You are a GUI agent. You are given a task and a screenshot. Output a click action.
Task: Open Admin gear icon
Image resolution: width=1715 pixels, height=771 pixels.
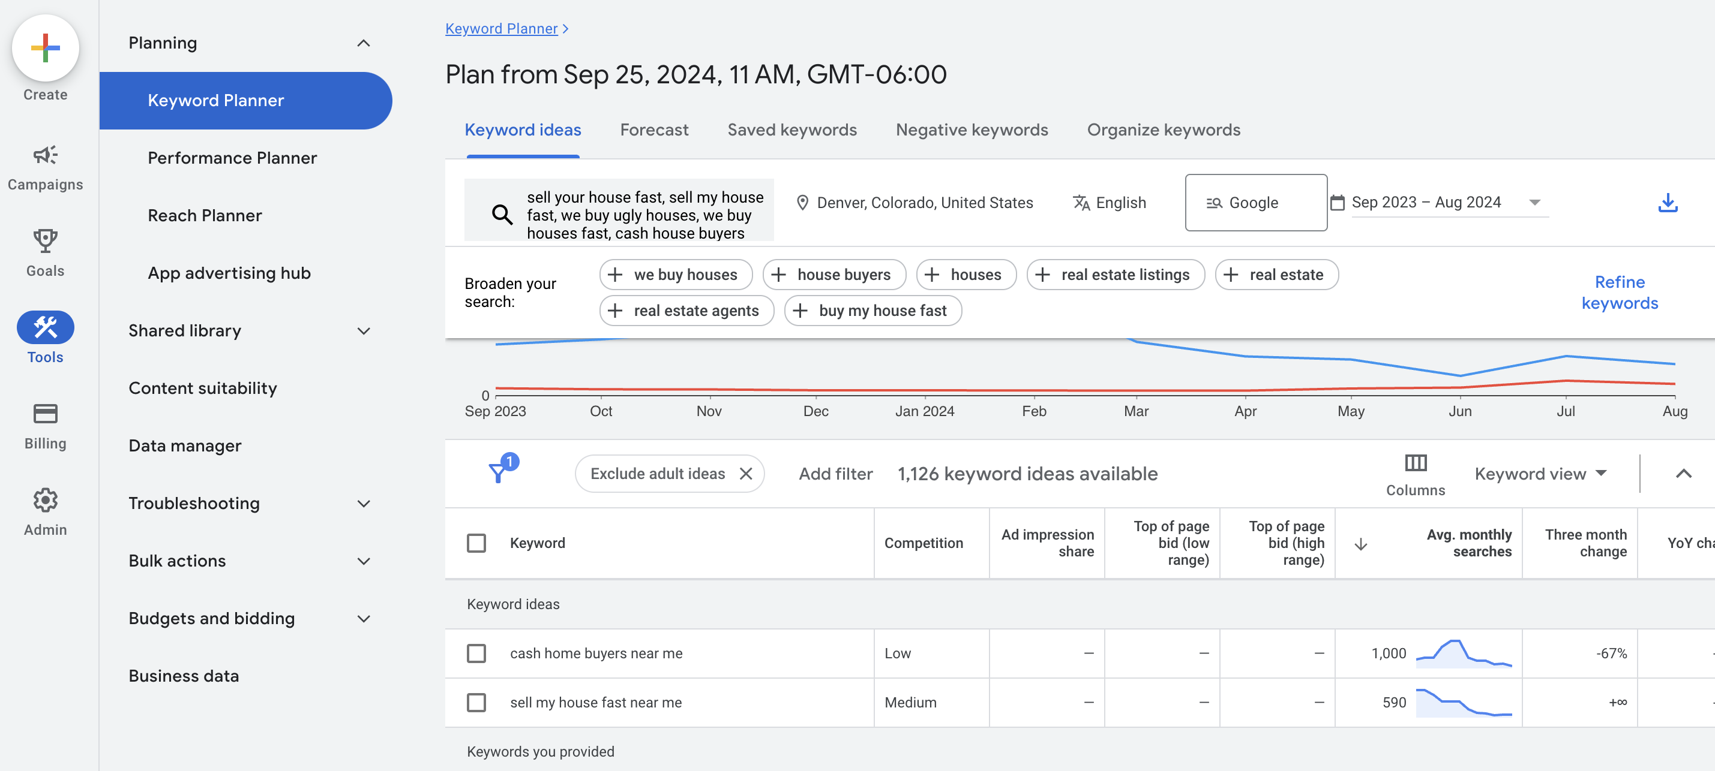click(x=45, y=500)
